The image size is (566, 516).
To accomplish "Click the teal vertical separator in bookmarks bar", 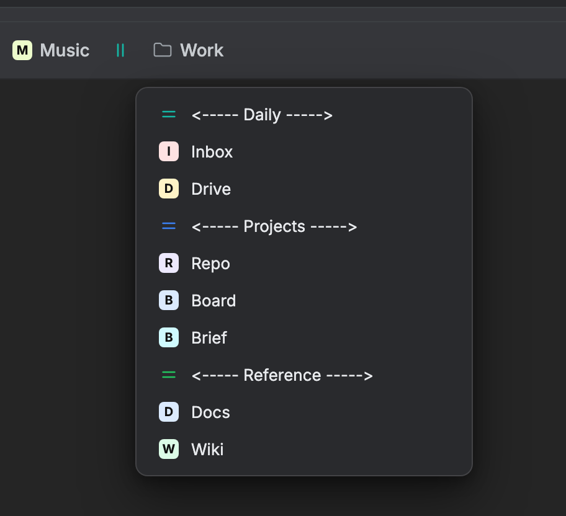I will (x=120, y=50).
